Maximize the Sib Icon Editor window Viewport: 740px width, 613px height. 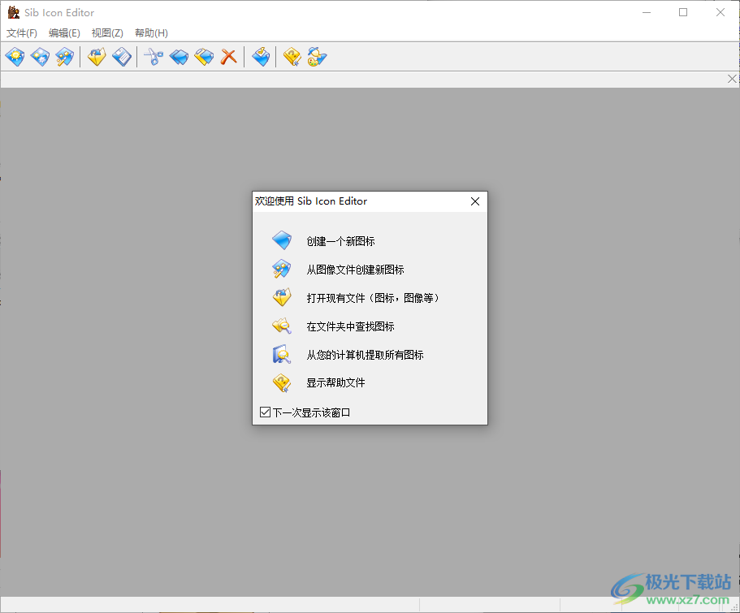pyautogui.click(x=683, y=13)
